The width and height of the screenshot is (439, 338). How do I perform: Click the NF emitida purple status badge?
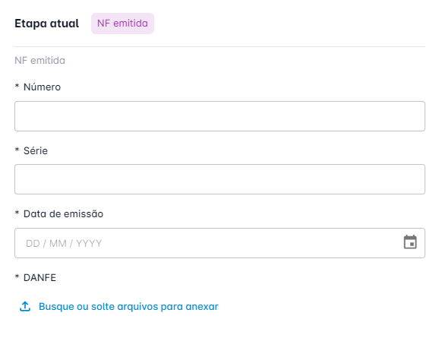tap(122, 24)
